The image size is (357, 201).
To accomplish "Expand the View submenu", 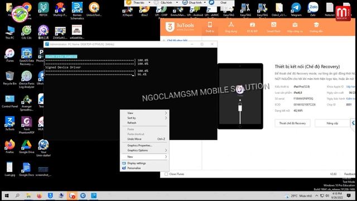I will [145, 113].
